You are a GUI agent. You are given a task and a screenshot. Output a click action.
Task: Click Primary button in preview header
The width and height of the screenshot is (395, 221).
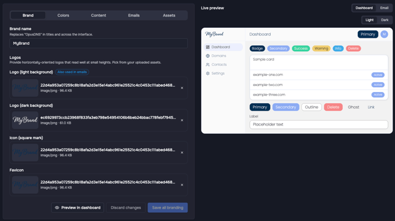368,34
